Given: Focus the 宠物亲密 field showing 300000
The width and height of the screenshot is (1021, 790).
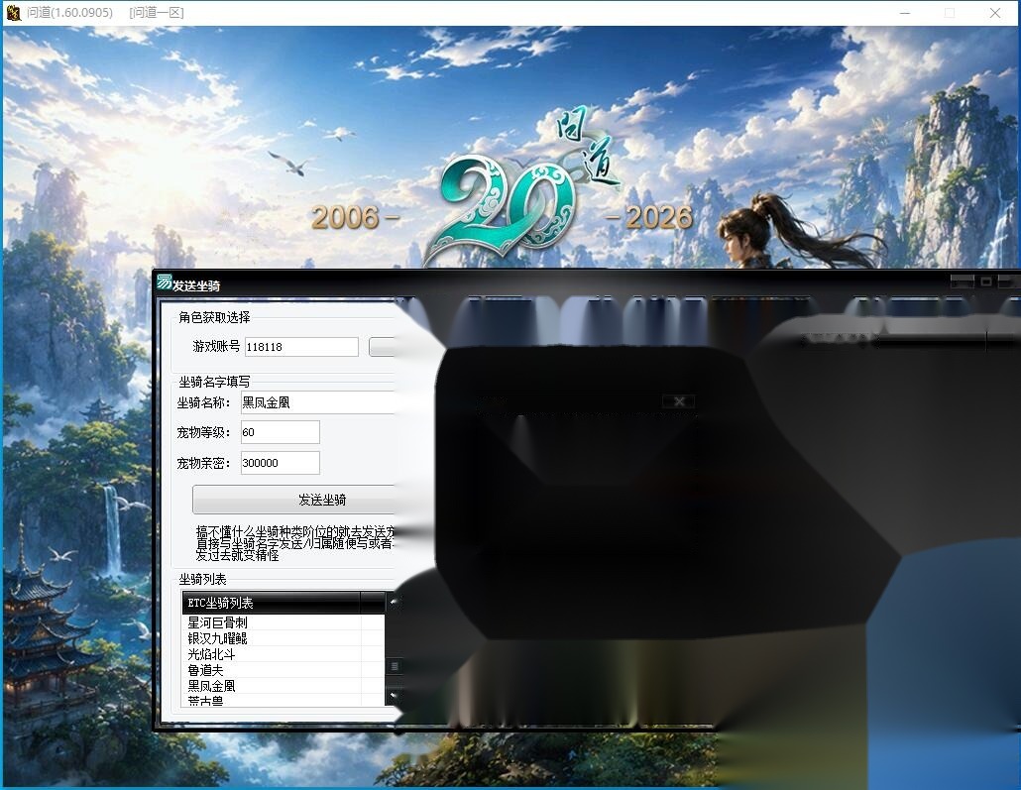Looking at the screenshot, I should [280, 463].
